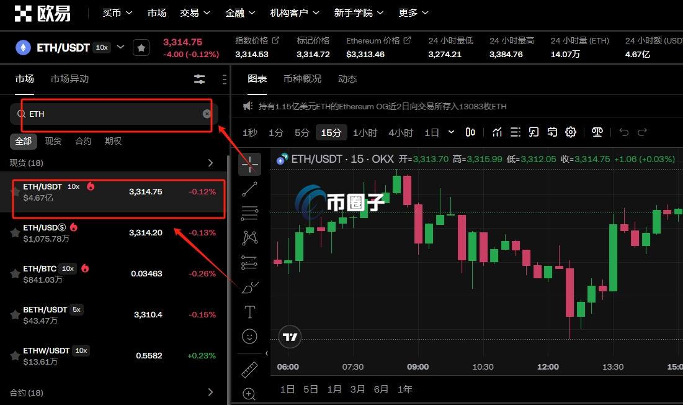The height and width of the screenshot is (405, 683).
Task: Open chart settings gear
Action: 571,132
